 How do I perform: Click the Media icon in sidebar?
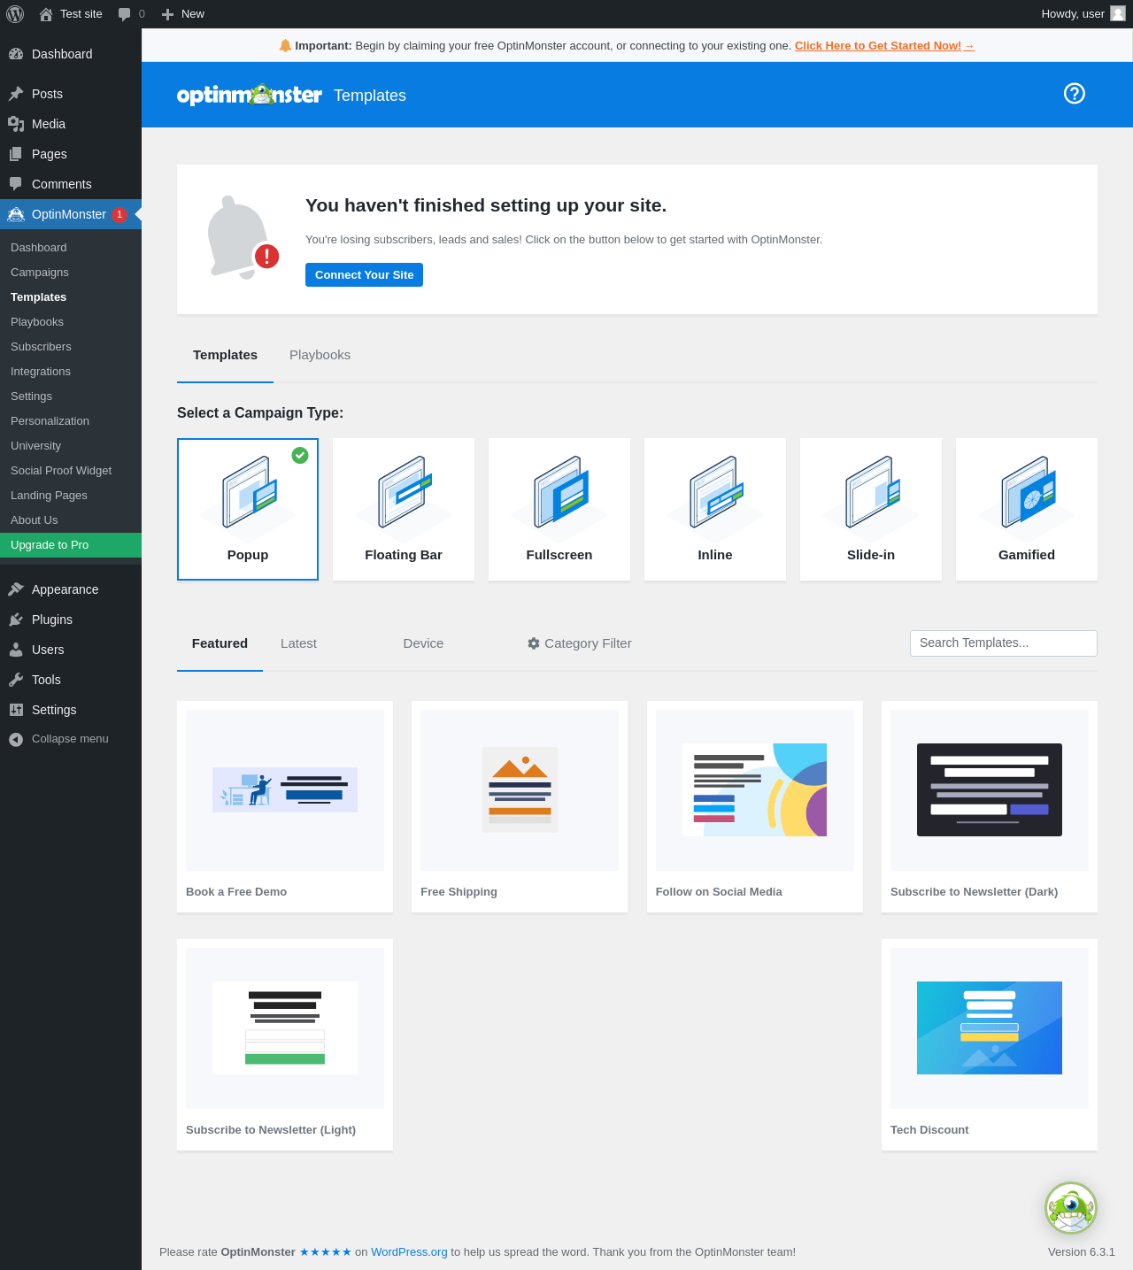coord(16,124)
